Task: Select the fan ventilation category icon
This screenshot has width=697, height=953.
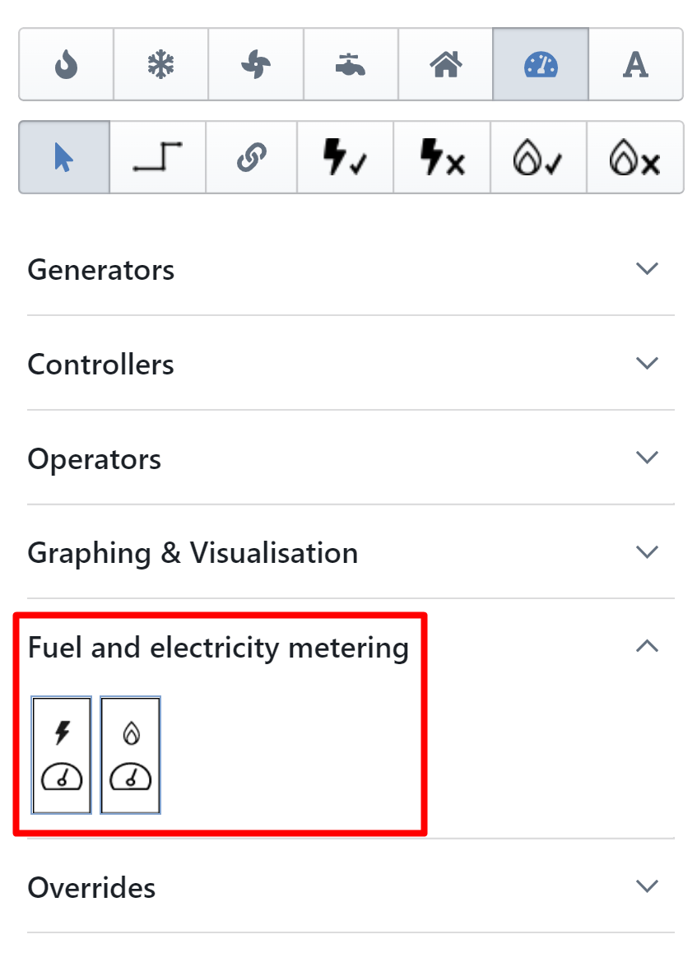Action: 256,64
